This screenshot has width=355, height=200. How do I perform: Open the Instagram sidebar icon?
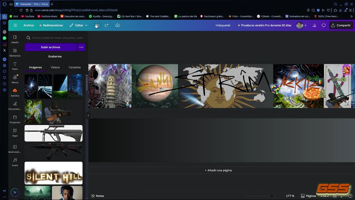[x=4, y=44]
